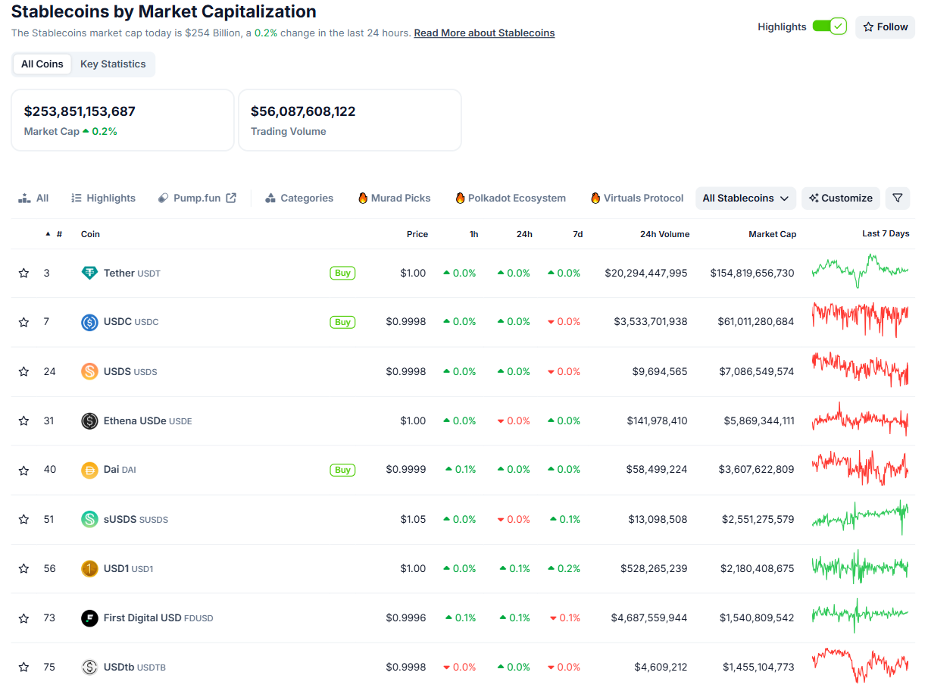Open Read More about Stablecoins link
Image resolution: width=928 pixels, height=691 pixels.
click(x=484, y=33)
